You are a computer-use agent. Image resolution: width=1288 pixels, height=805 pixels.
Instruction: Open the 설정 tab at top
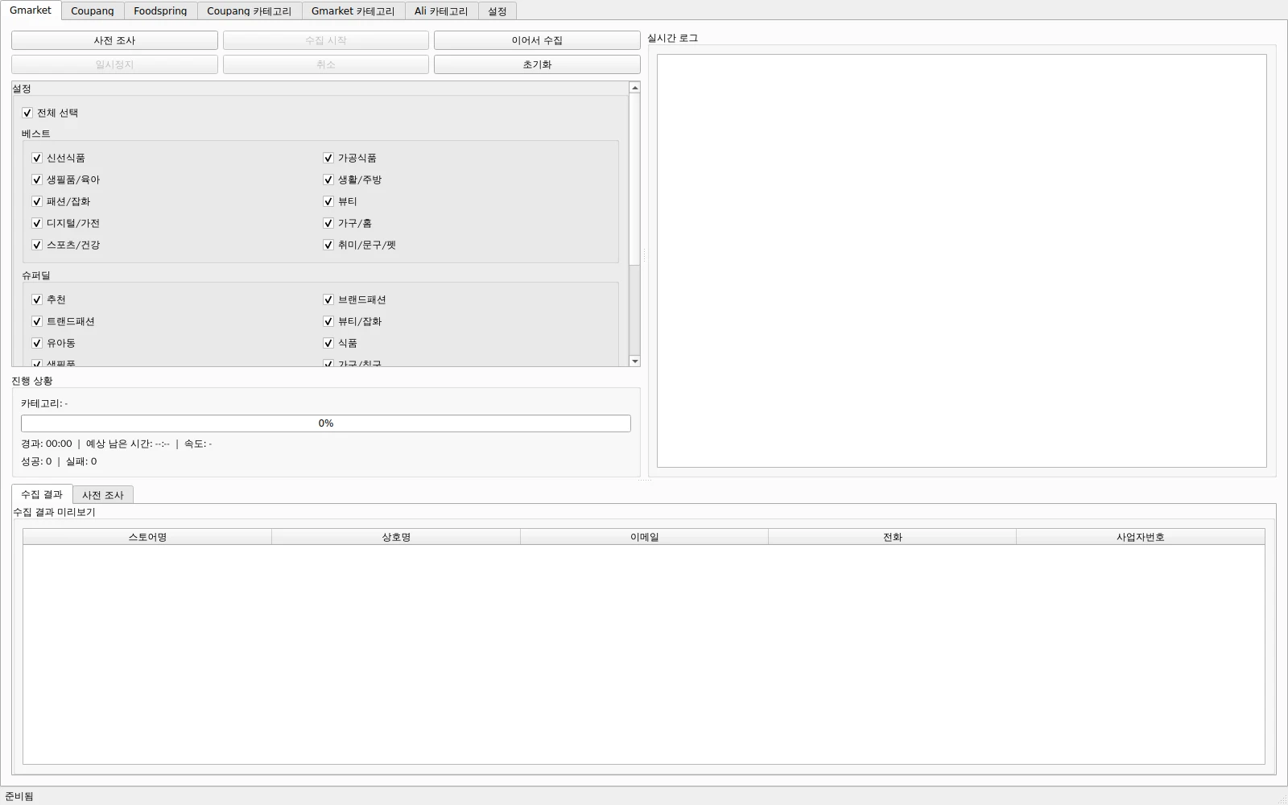497,11
